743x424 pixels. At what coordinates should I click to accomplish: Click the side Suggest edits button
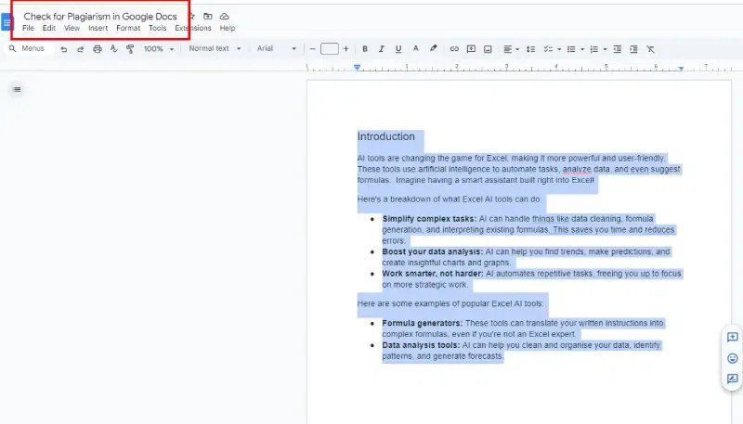pyautogui.click(x=733, y=379)
